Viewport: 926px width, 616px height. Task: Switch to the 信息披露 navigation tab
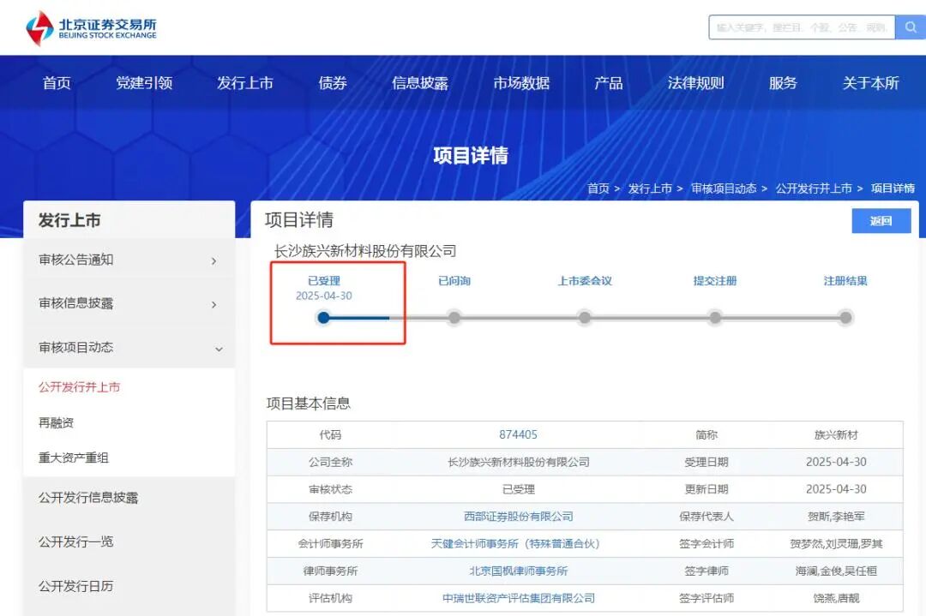[x=419, y=83]
